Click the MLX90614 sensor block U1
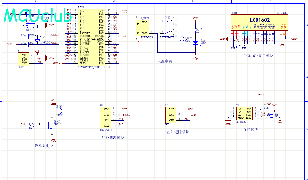 point(106,117)
